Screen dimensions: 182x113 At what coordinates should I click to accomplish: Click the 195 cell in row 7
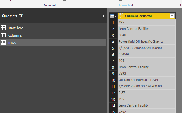tap(146, 61)
